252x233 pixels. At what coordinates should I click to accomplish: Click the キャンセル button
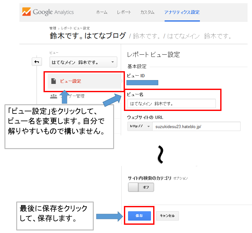tap(167, 216)
